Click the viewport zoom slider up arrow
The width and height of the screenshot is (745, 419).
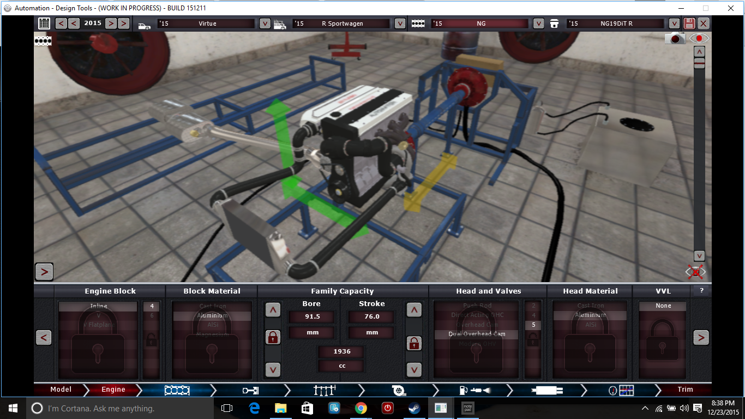click(x=699, y=51)
